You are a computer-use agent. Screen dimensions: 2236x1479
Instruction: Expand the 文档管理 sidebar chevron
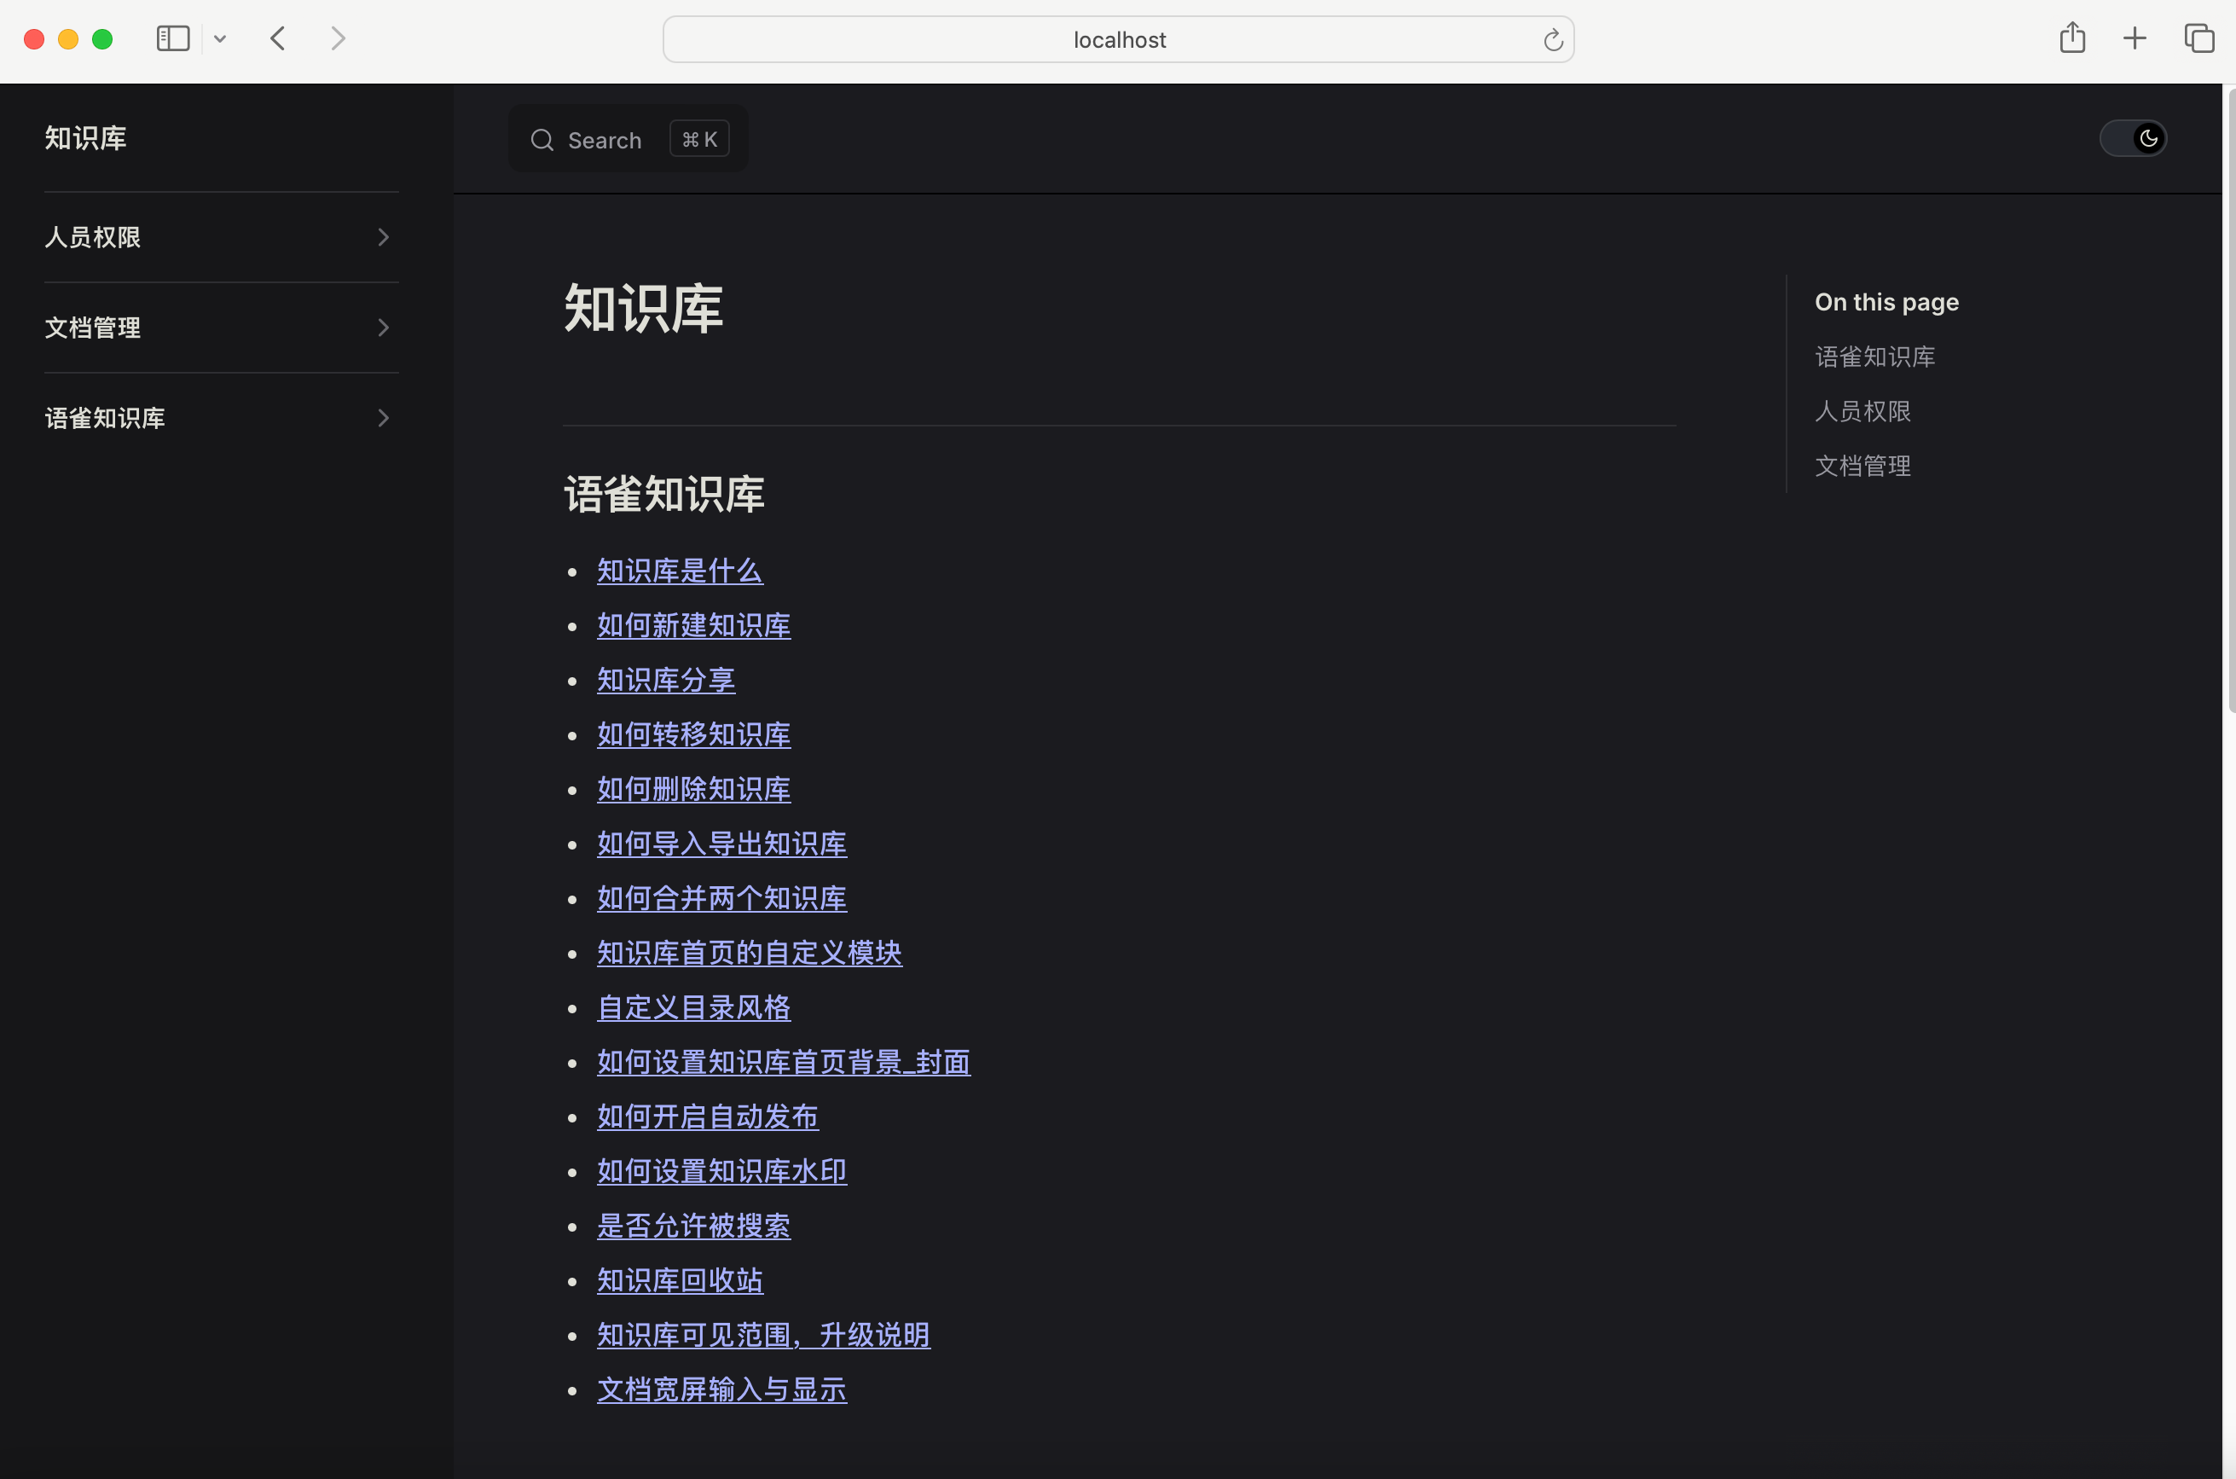(383, 328)
